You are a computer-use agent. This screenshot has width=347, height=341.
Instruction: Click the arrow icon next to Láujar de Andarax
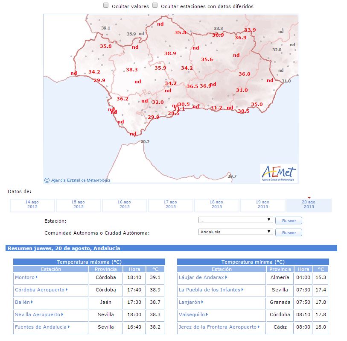tap(227, 277)
